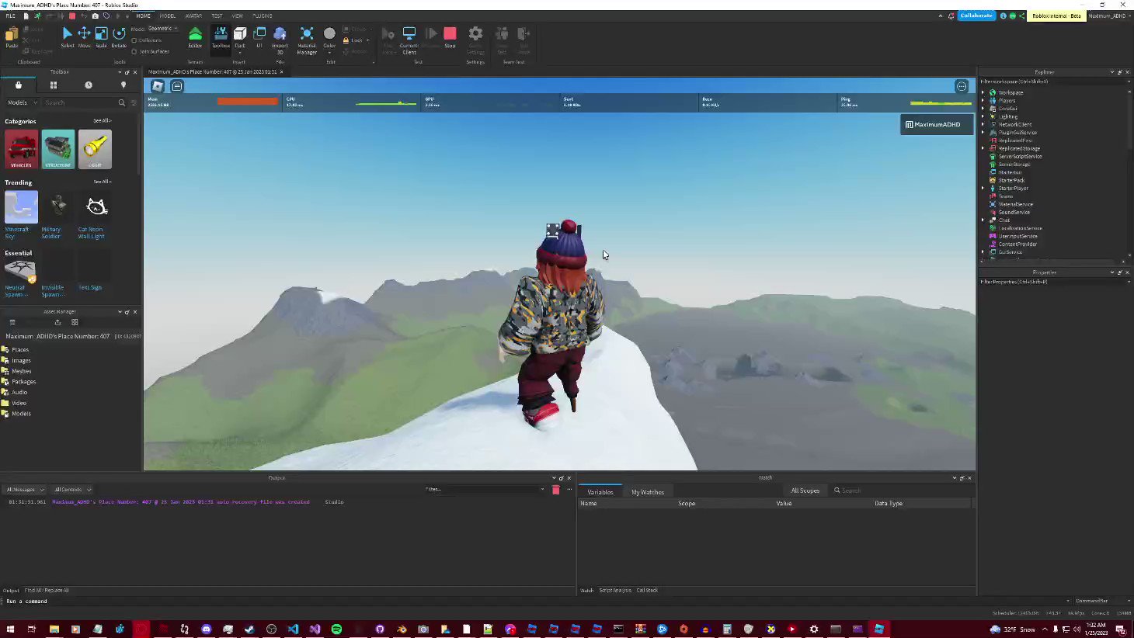Open the in-game Roblox menu icon
This screenshot has width=1134, height=638.
[158, 86]
